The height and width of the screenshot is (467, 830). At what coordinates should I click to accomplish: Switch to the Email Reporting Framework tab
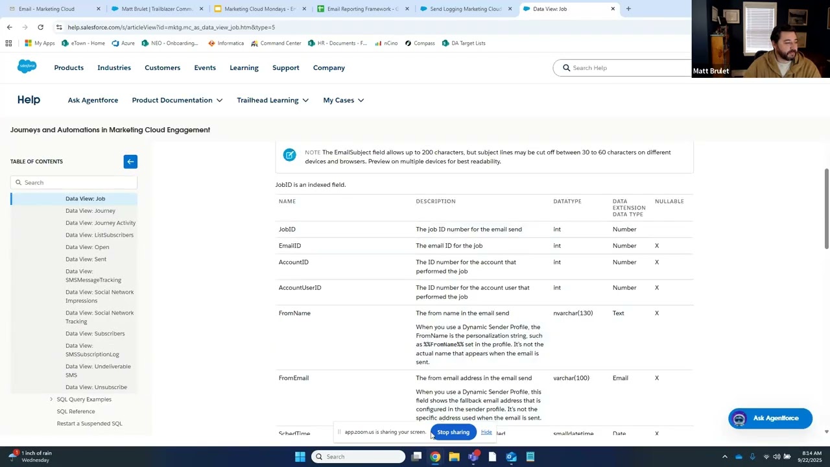[362, 8]
